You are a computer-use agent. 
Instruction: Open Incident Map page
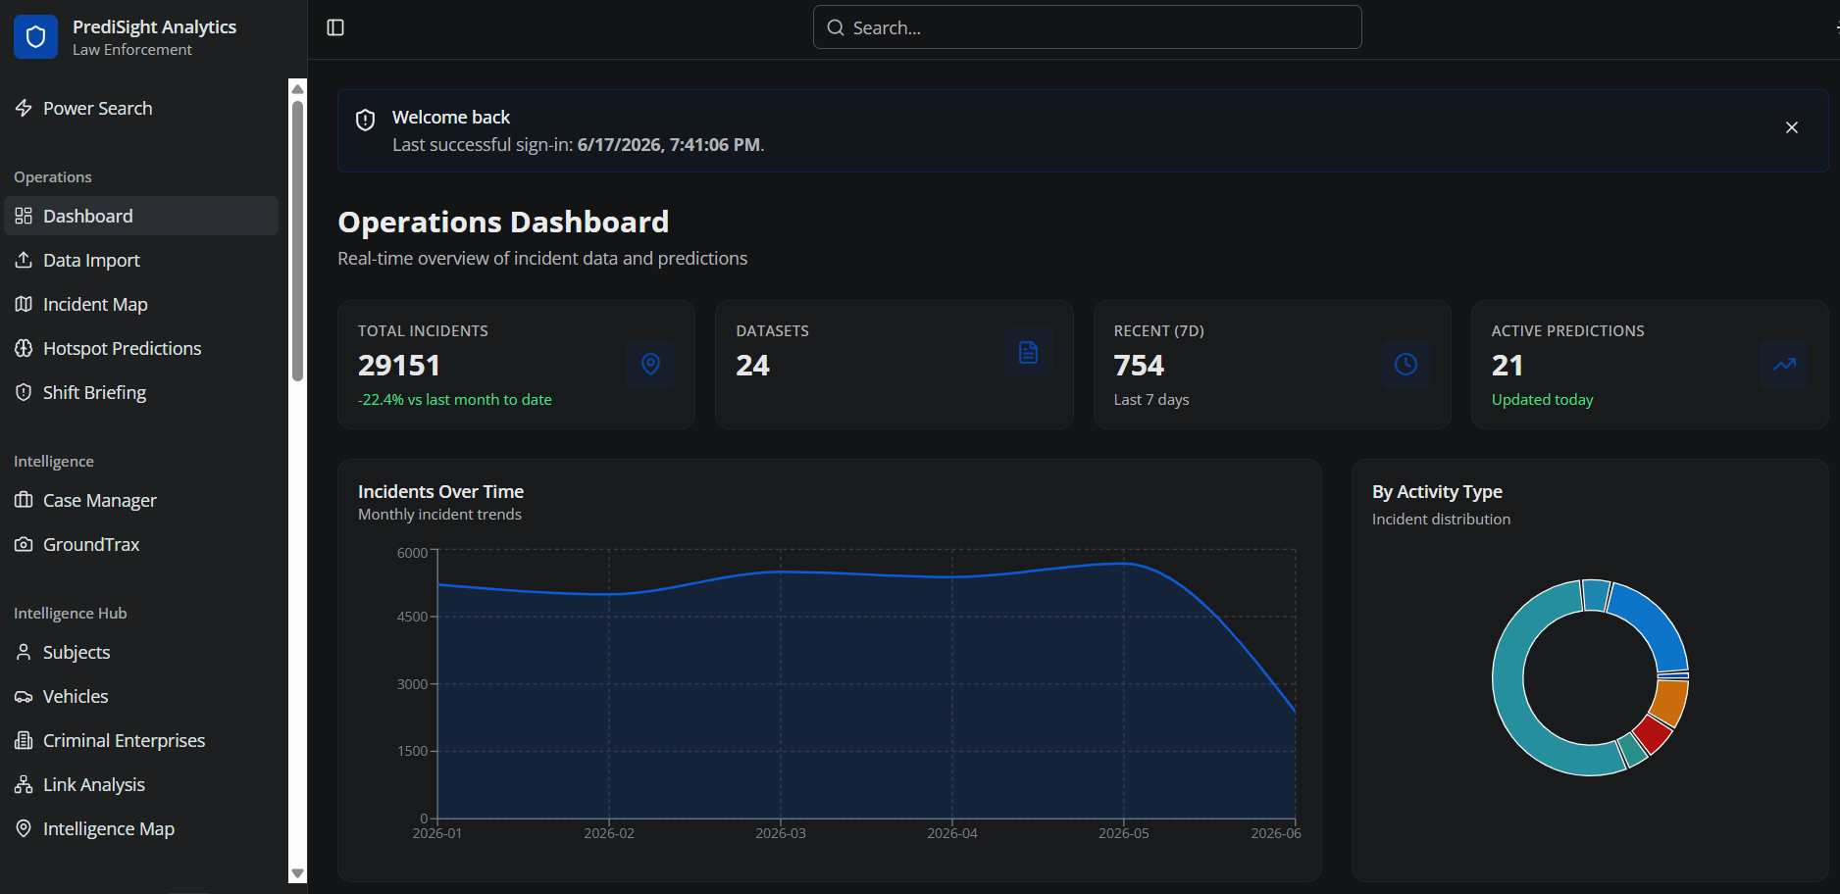[x=141, y=304]
